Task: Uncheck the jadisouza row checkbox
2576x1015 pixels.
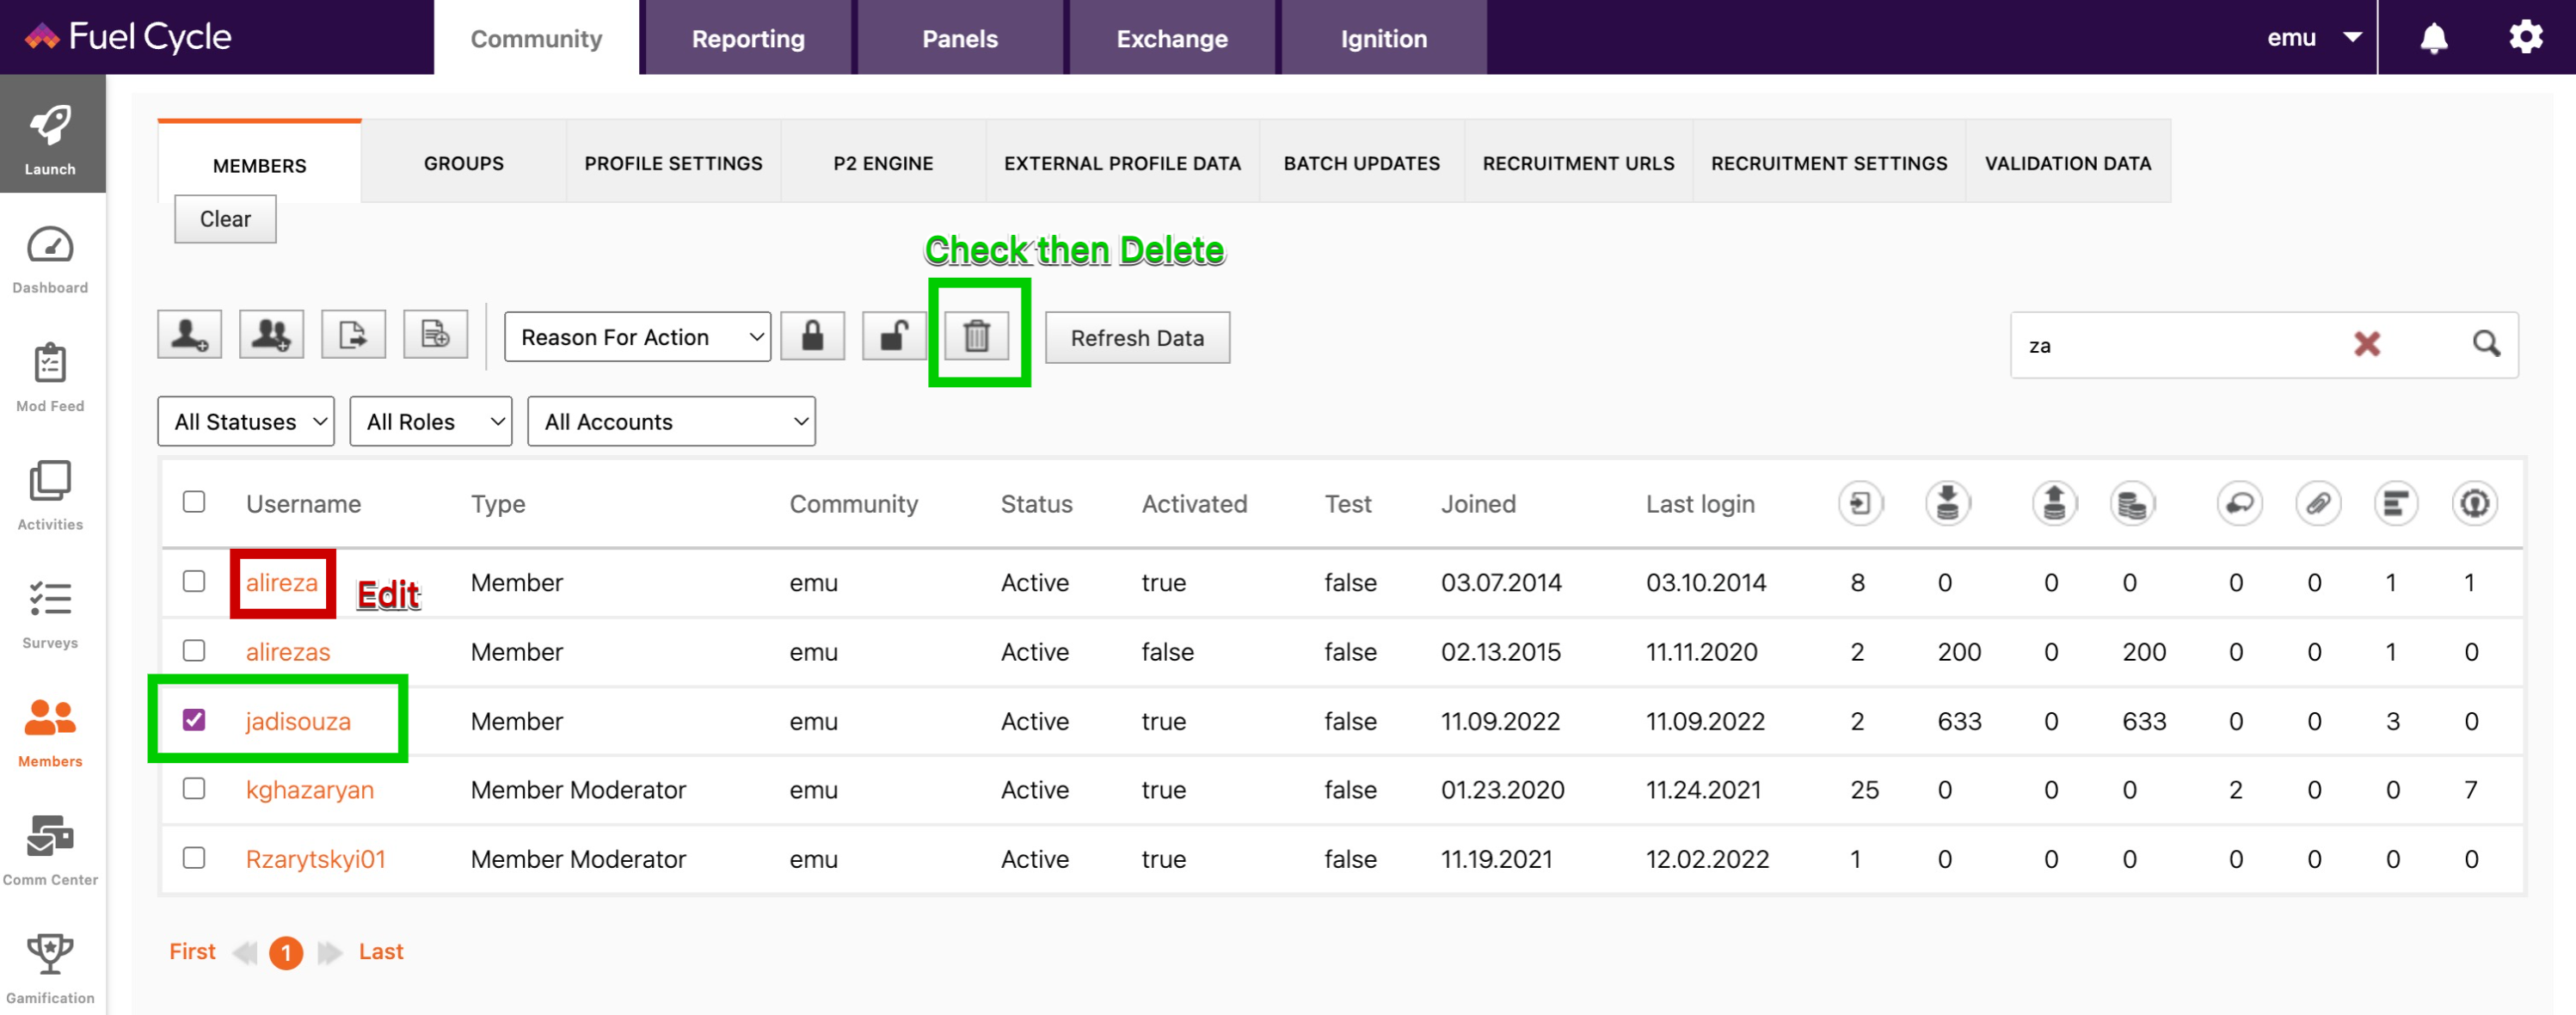Action: click(x=194, y=720)
